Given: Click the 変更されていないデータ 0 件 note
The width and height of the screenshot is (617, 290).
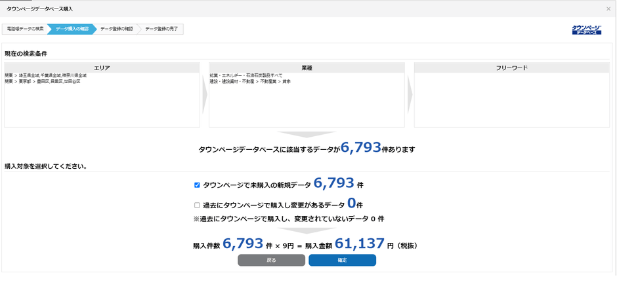Looking at the screenshot, I should (x=288, y=219).
